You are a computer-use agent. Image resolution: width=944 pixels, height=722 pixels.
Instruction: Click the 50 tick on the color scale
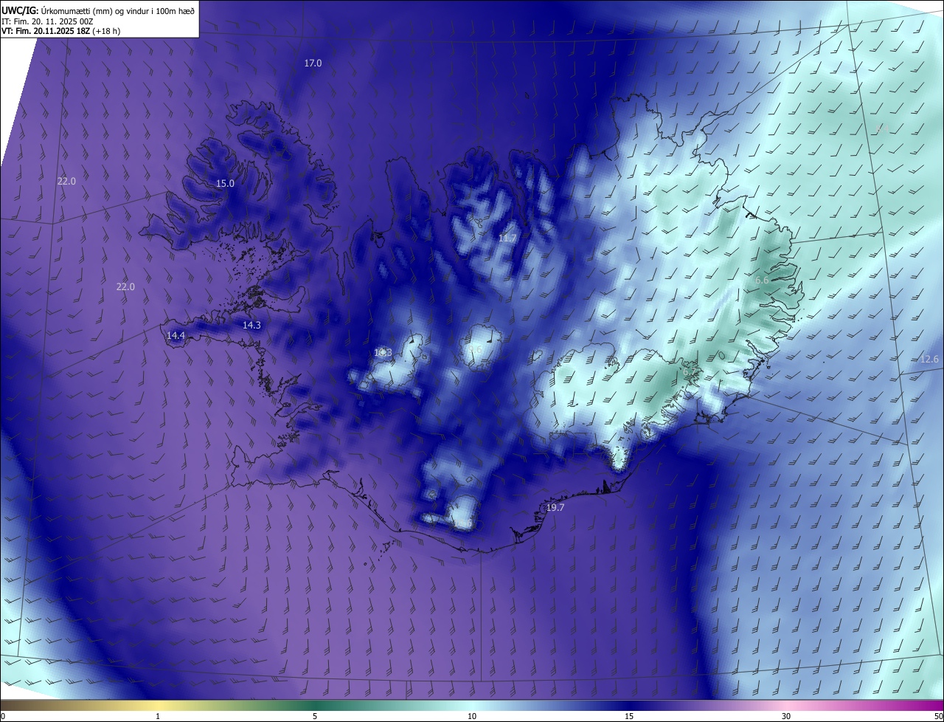click(x=938, y=716)
